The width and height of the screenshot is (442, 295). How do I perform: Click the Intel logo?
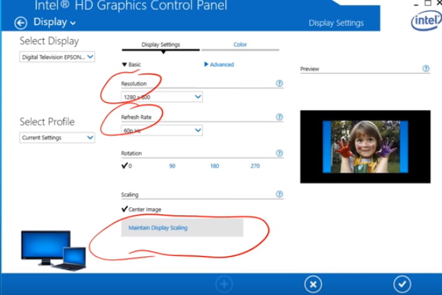click(426, 21)
